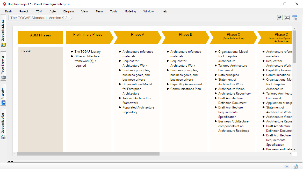This screenshot has height=170, width=303.
Task: Open the Agile menu
Action: [x=53, y=11]
